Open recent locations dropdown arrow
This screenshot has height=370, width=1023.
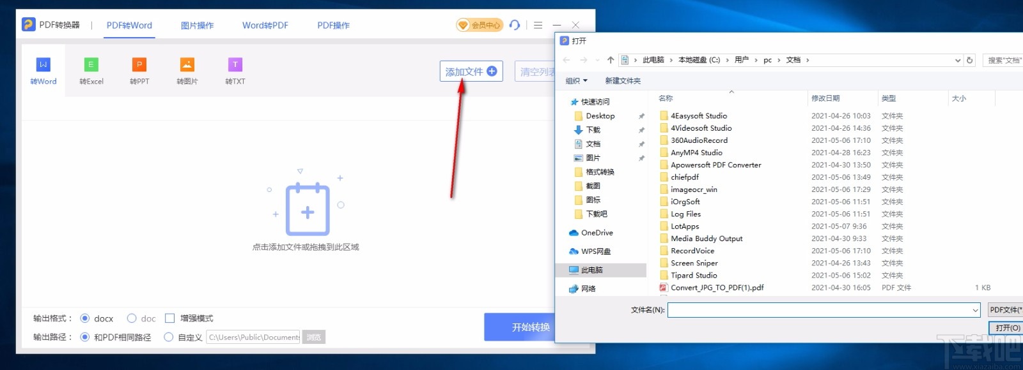coord(597,60)
